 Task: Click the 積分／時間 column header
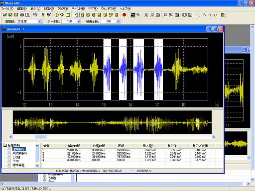[200, 146]
